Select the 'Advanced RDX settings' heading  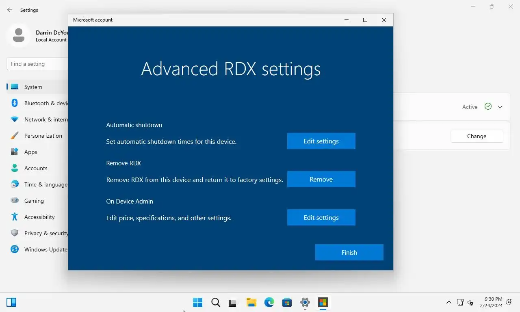pos(231,69)
